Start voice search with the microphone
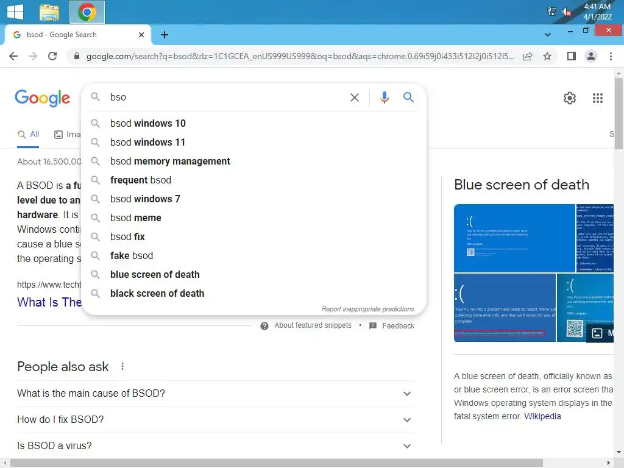Image resolution: width=624 pixels, height=468 pixels. pos(384,97)
